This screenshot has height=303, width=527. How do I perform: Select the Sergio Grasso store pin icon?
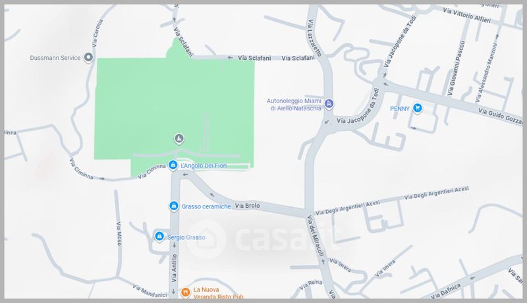pos(159,237)
